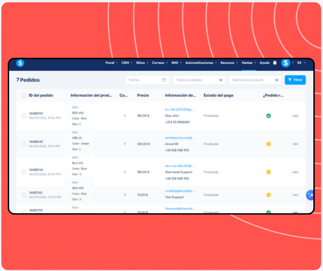Expand the ES language selector
This screenshot has width=323, height=271.
[301, 63]
